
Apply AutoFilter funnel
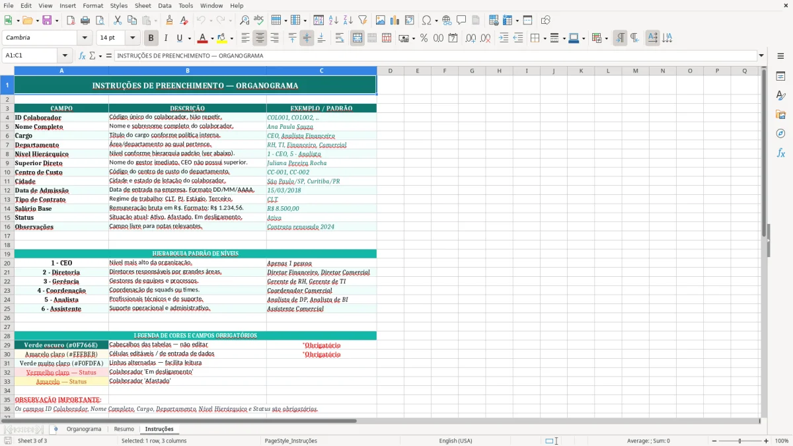click(362, 20)
